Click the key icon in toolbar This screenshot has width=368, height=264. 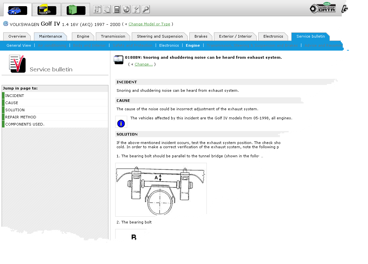tap(146, 9)
